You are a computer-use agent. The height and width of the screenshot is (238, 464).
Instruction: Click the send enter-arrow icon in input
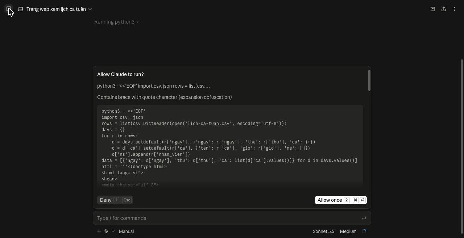(x=364, y=218)
